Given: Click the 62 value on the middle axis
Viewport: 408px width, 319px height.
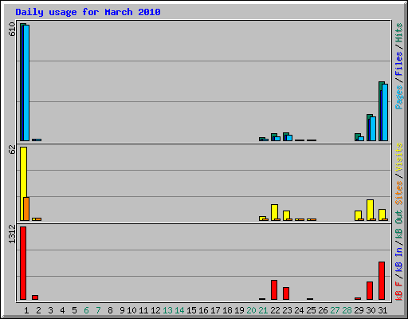Looking at the screenshot, I should [x=12, y=150].
